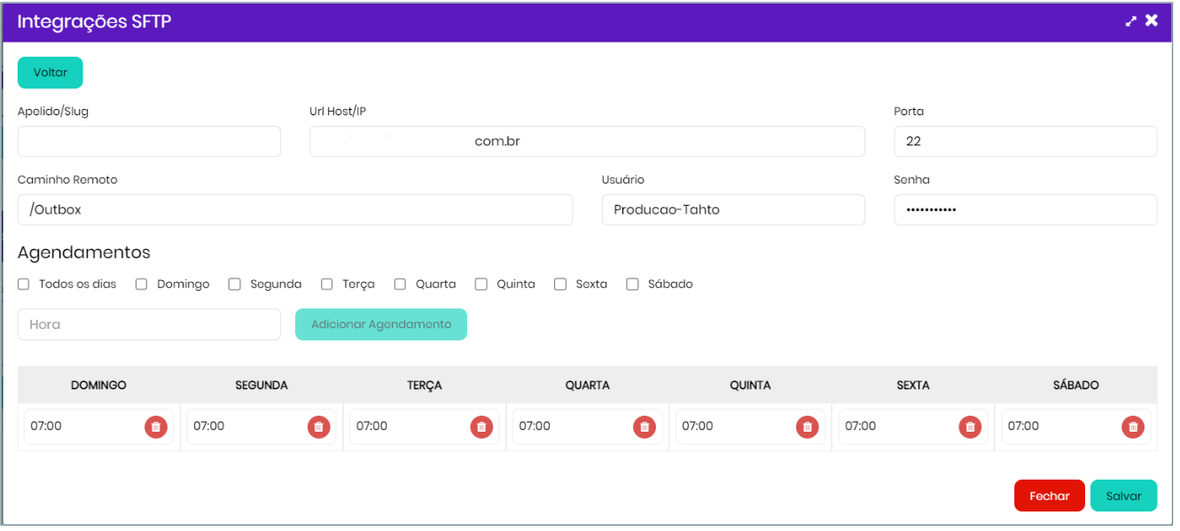Click the Hora time input
1180x531 pixels.
tap(149, 324)
